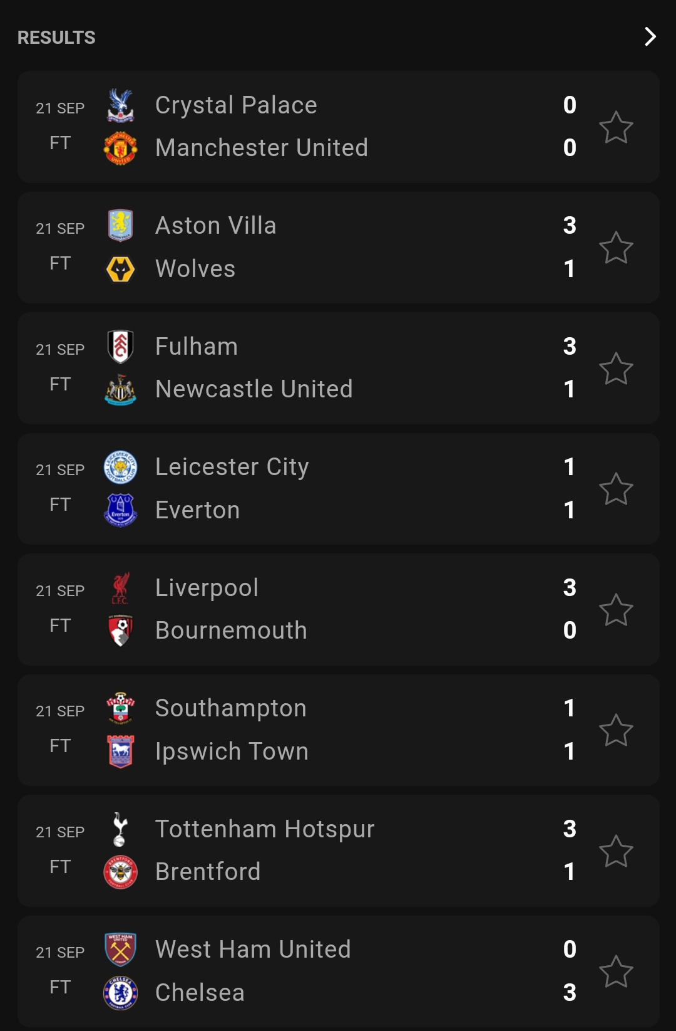Click the Chelsea club crest
The width and height of the screenshot is (676, 1031).
[120, 993]
